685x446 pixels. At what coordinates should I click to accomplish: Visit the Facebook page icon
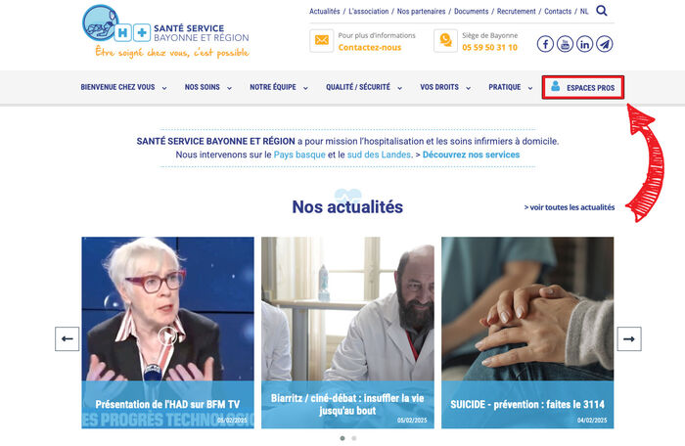tap(545, 44)
